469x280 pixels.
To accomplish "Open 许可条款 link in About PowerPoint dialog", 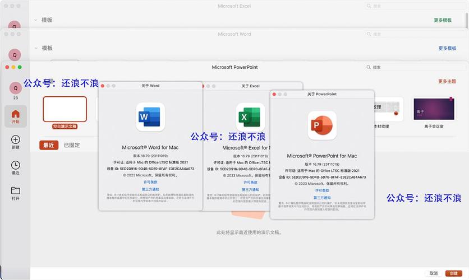I will (322, 190).
